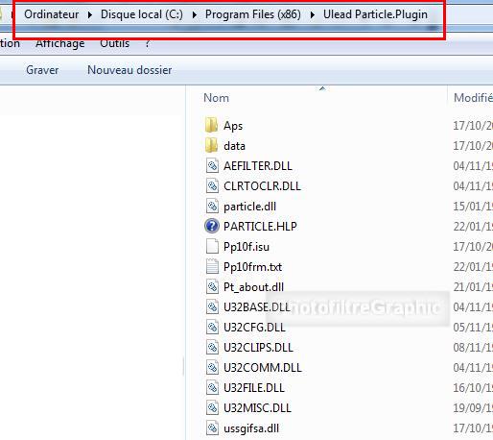The width and height of the screenshot is (493, 440).
Task: Click the Pp10frm.txt file name
Action: pos(252,267)
